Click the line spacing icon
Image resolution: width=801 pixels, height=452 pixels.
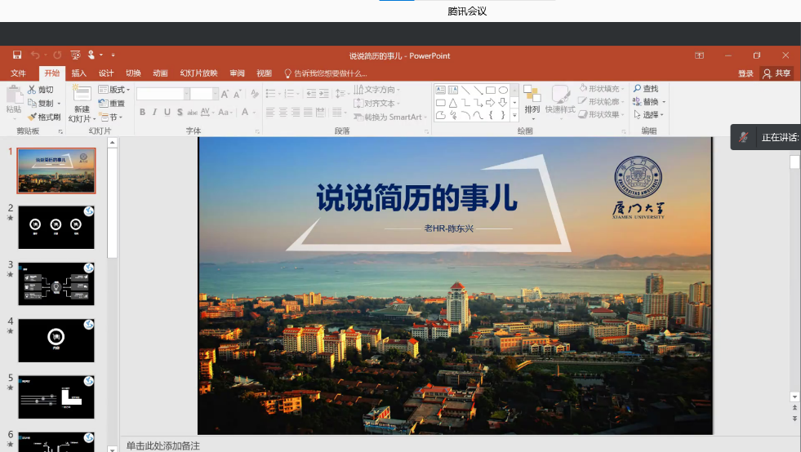340,93
